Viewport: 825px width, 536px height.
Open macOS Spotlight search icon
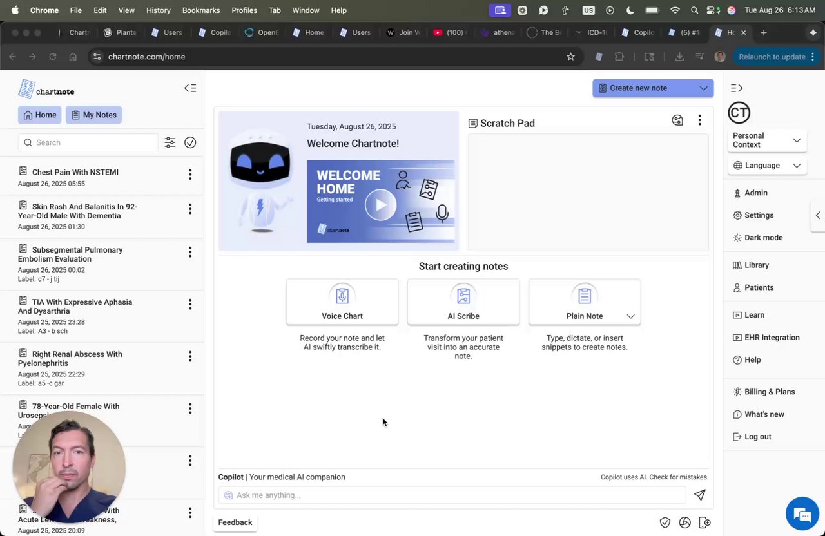(x=694, y=10)
